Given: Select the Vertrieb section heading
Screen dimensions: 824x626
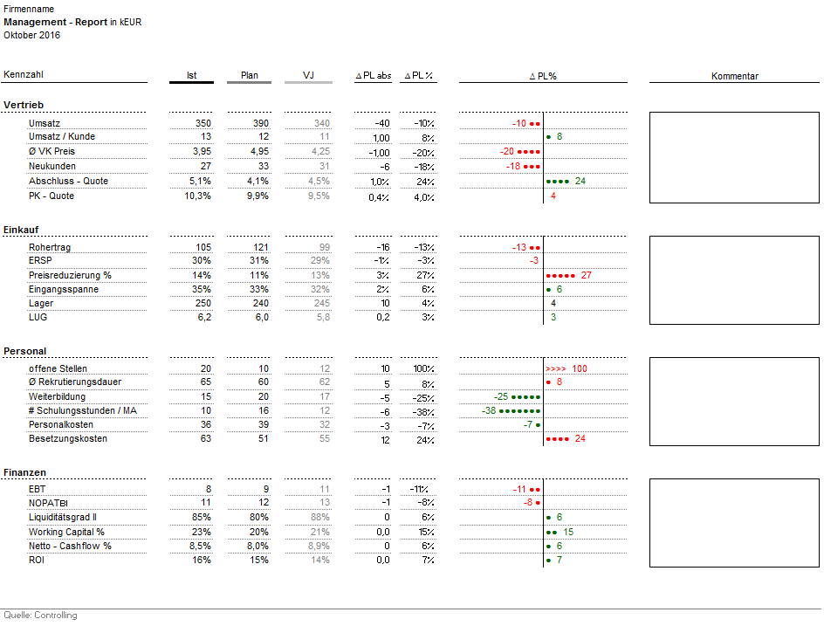Looking at the screenshot, I should [24, 105].
